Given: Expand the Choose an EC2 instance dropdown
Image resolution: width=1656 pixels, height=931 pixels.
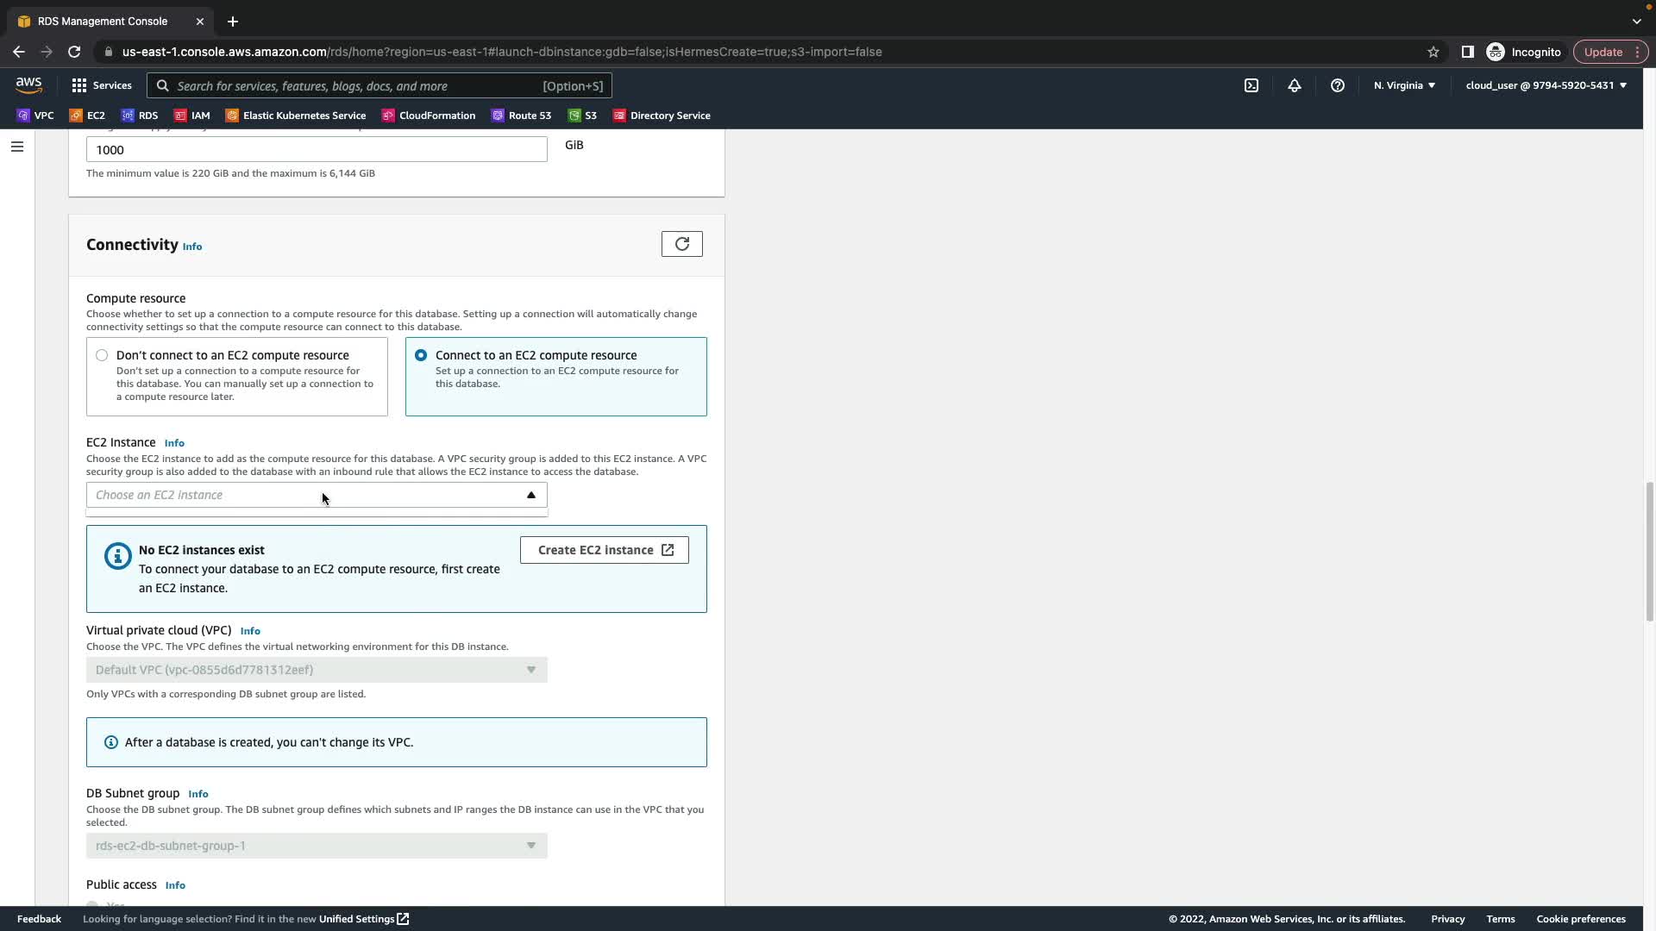Looking at the screenshot, I should tap(316, 495).
